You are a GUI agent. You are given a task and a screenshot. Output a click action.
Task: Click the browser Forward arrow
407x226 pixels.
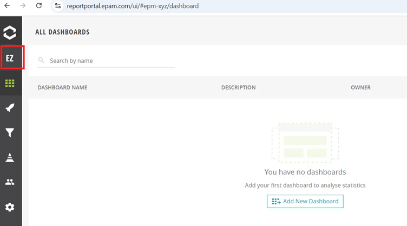[23, 5]
